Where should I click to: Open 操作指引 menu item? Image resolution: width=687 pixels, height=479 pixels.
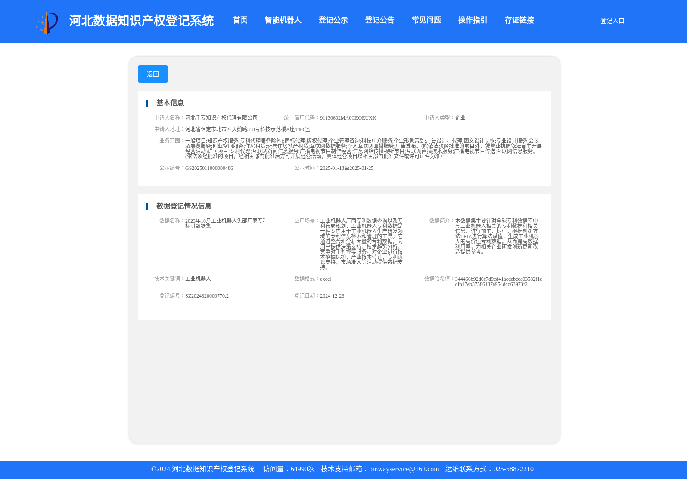pos(473,20)
